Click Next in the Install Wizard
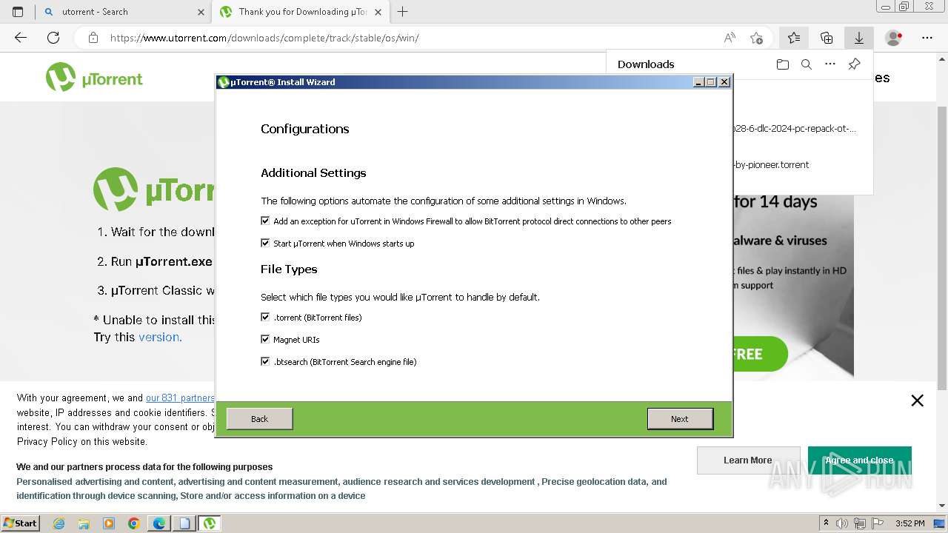The image size is (948, 533). pos(680,419)
